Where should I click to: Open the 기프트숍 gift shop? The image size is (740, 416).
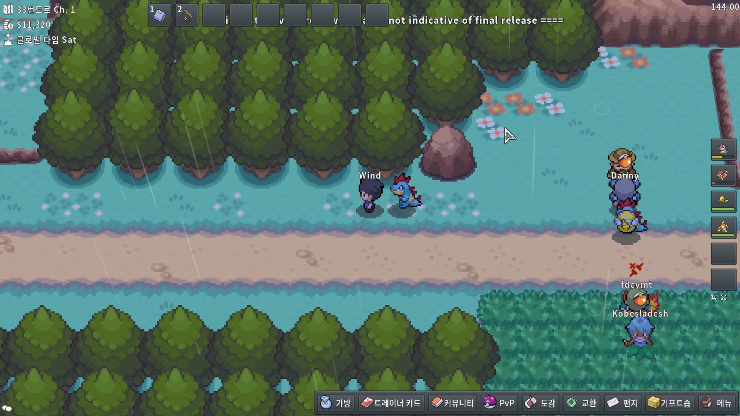coord(669,403)
